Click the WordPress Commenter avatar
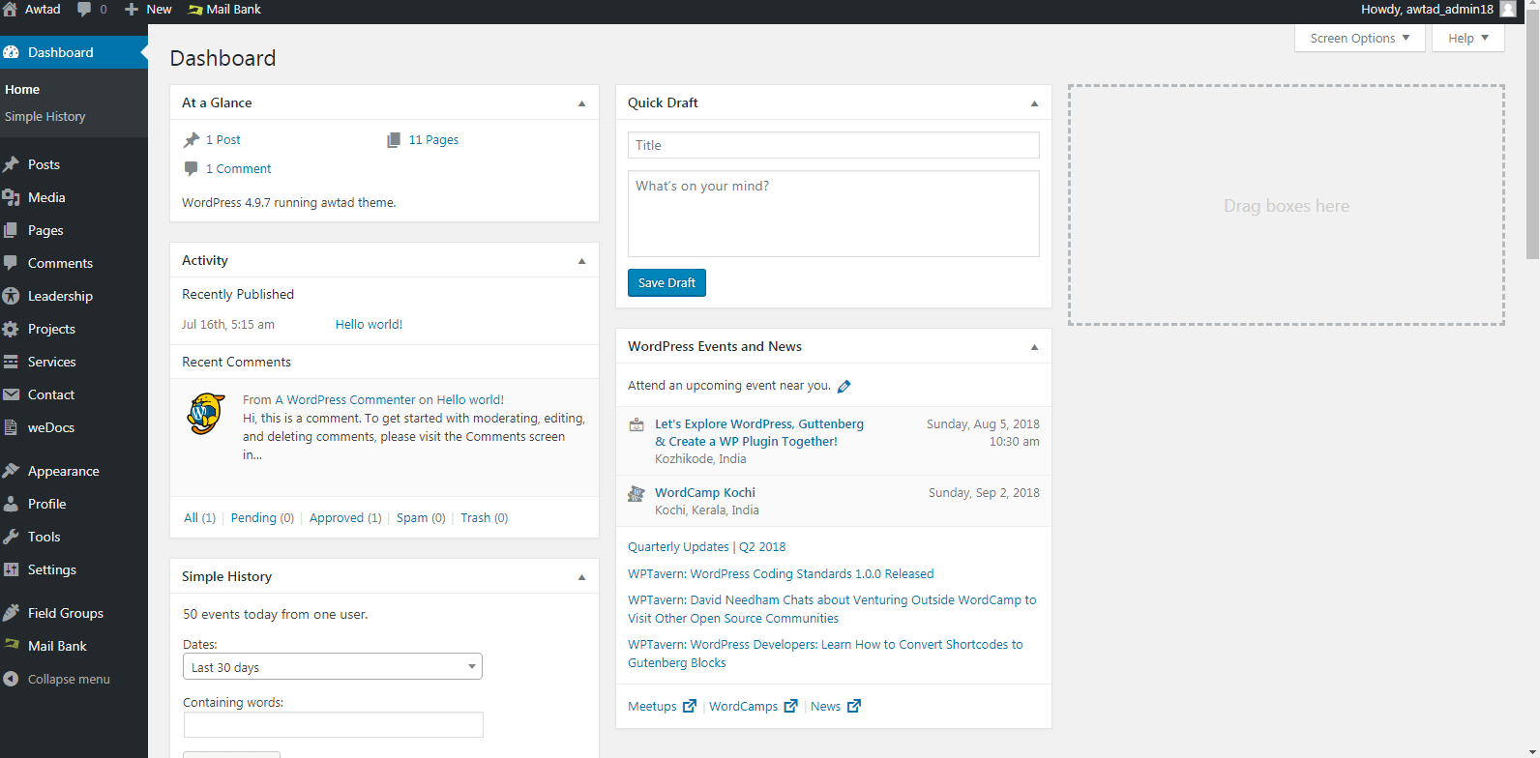1540x758 pixels. click(206, 413)
